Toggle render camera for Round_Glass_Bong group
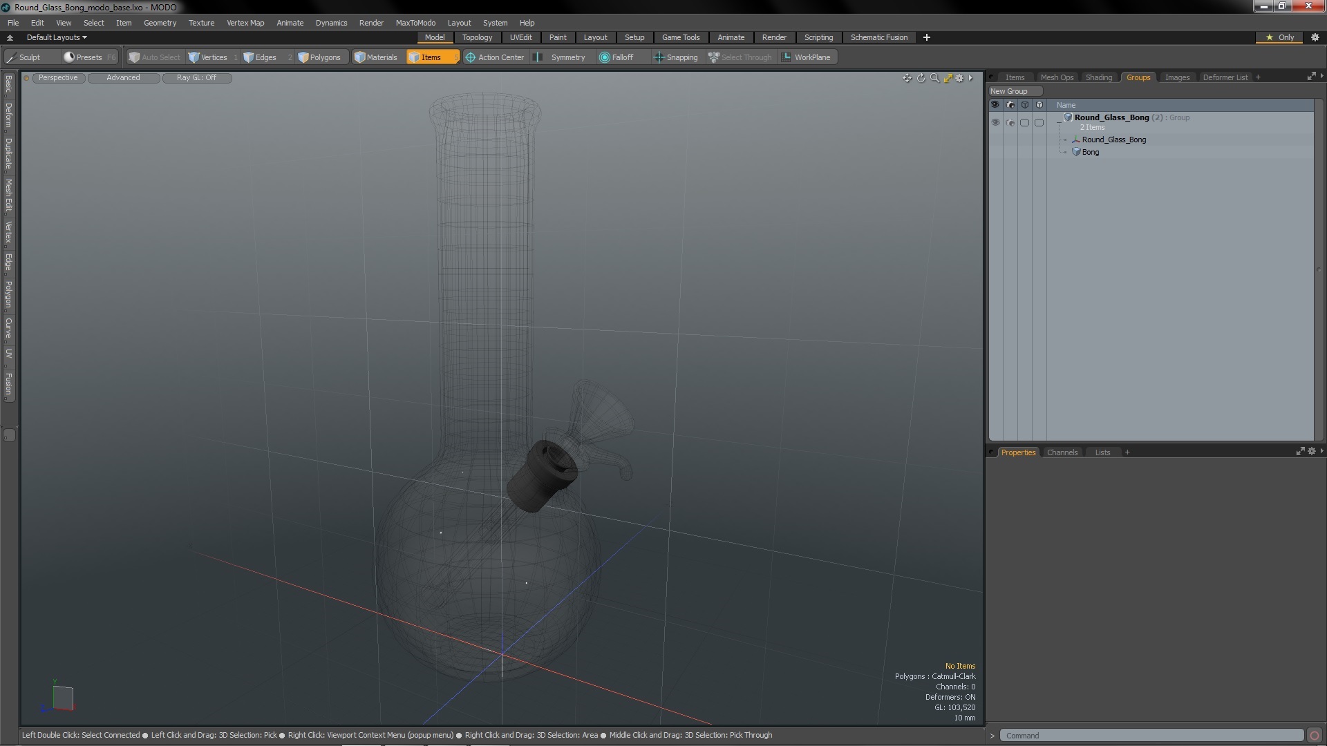 point(1010,123)
